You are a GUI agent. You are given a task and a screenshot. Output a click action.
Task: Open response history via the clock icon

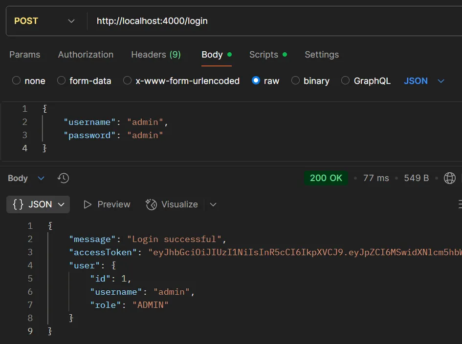click(63, 178)
